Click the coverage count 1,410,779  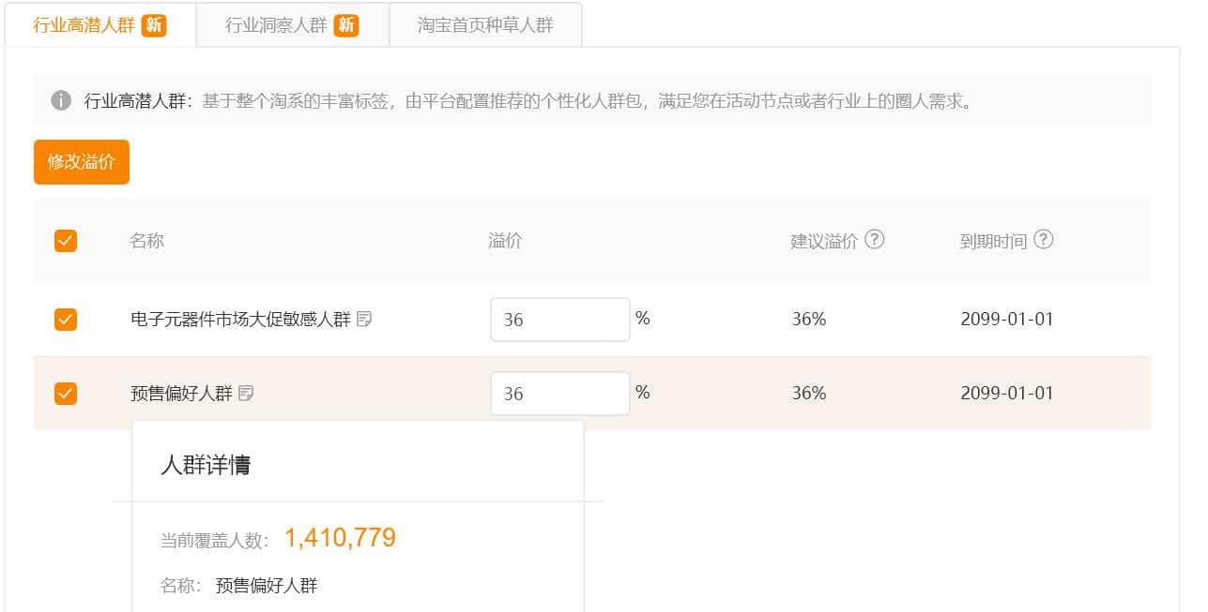pyautogui.click(x=340, y=538)
